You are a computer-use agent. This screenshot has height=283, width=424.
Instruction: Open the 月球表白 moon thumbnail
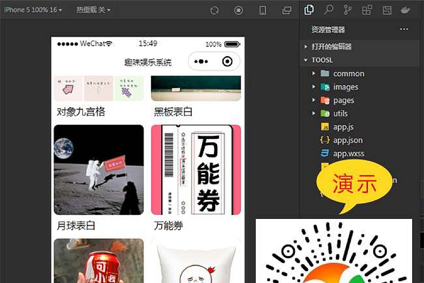click(99, 170)
